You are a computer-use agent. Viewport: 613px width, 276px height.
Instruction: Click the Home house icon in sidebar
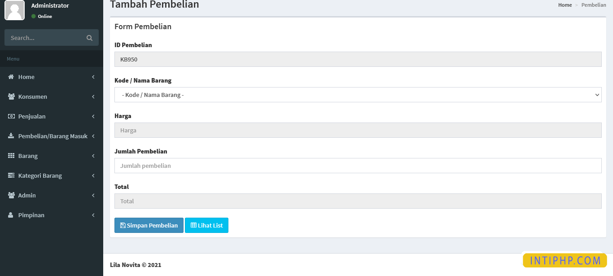click(11, 77)
